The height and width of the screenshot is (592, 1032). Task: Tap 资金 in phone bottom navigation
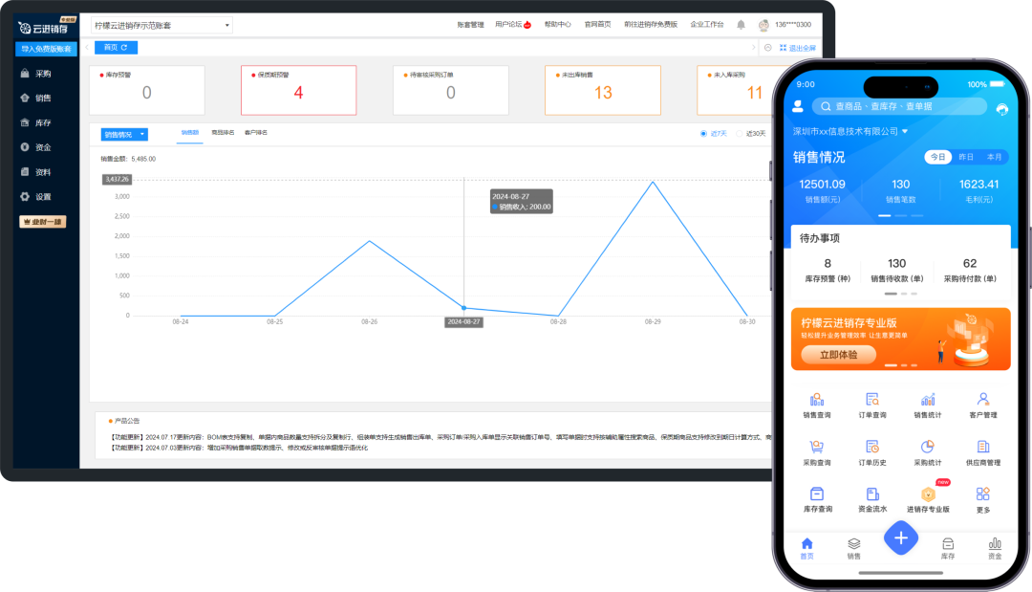point(995,548)
